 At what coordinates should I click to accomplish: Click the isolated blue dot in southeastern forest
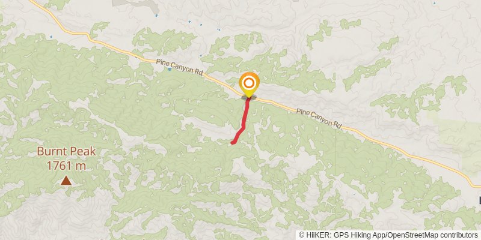pyautogui.click(x=354, y=194)
